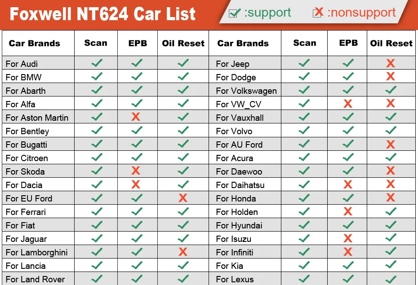Click the red X for Skoda EPB
Image resolution: width=418 pixels, height=285 pixels.
136,171
